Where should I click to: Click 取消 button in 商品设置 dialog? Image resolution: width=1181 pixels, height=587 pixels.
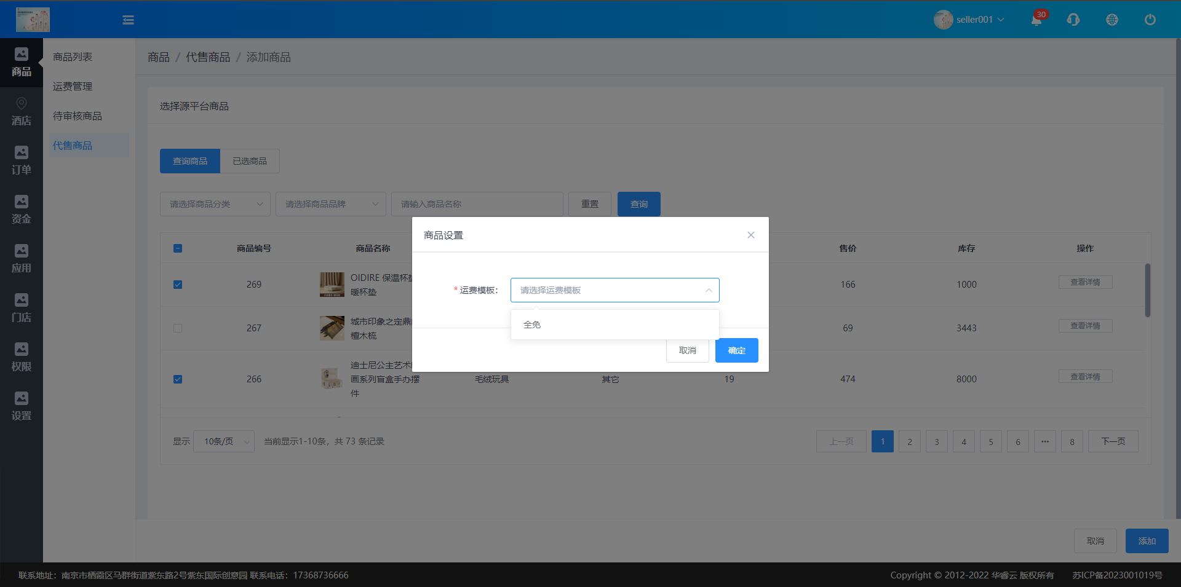[687, 350]
